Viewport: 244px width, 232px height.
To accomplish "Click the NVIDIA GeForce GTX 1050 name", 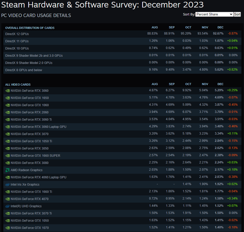I will (x=30, y=221).
